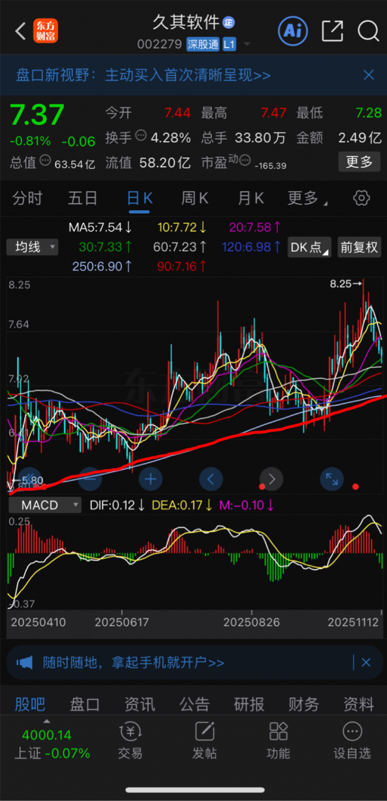Open the 股吧 tab

click(x=30, y=704)
